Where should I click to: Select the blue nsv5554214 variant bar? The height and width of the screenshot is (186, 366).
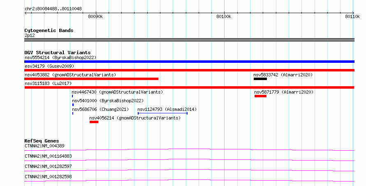click(x=189, y=62)
